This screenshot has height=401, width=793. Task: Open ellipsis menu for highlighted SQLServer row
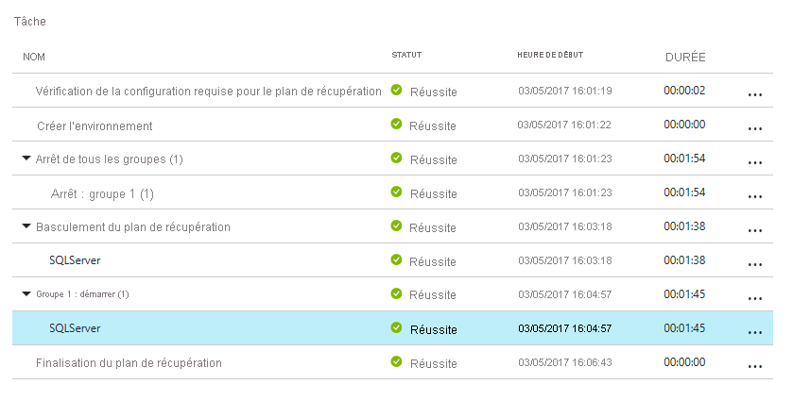754,332
